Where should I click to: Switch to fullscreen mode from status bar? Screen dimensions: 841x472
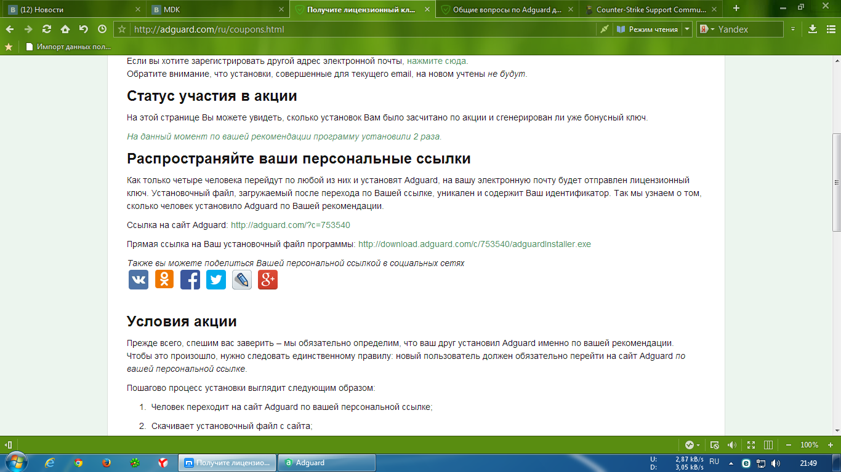coord(751,444)
